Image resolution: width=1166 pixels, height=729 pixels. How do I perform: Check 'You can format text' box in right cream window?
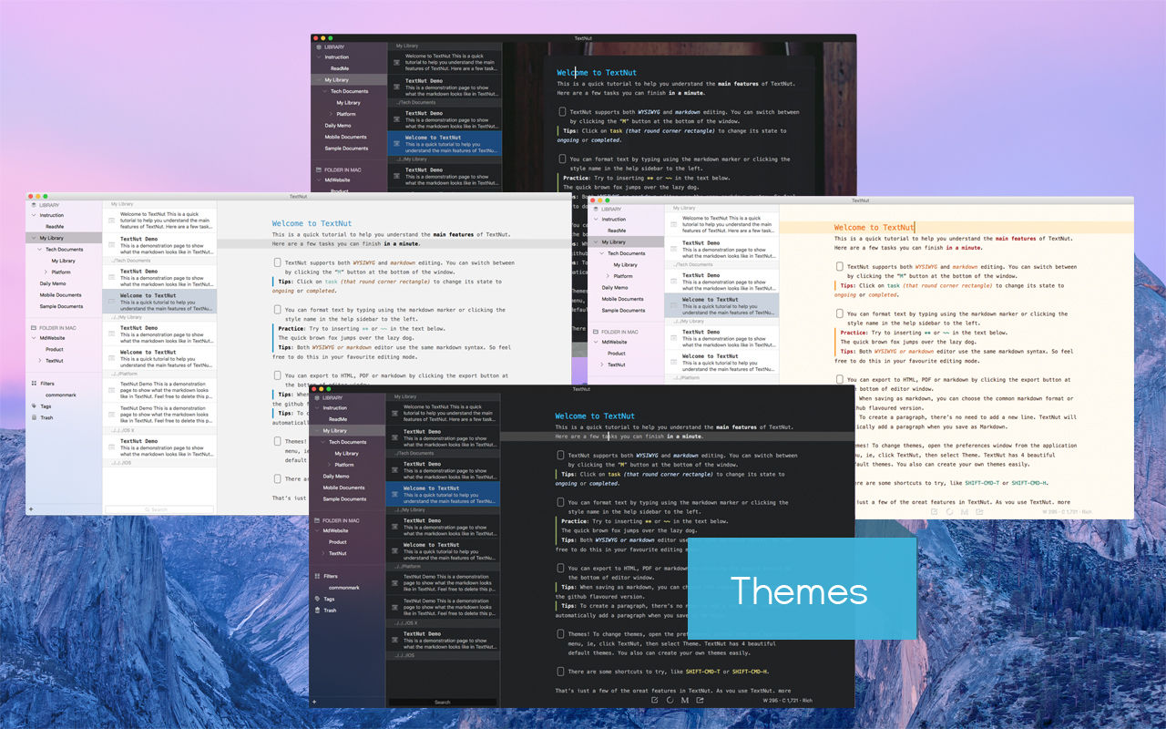[839, 314]
